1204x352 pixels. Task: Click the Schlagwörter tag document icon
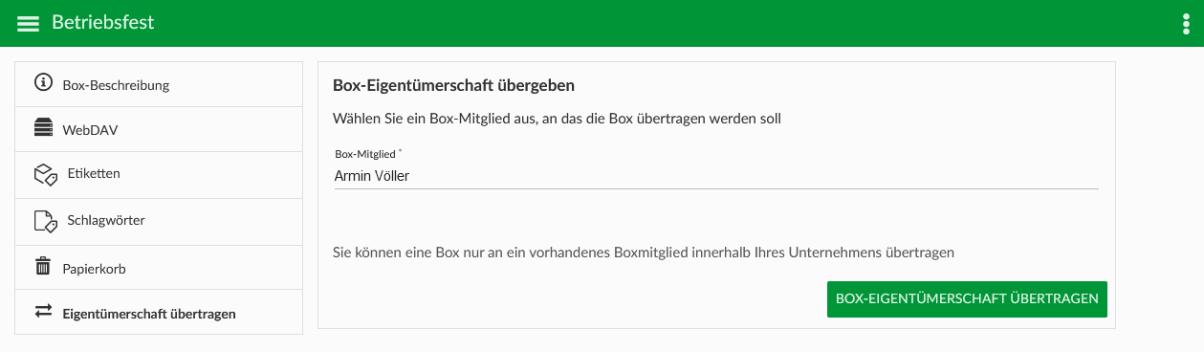pos(45,221)
